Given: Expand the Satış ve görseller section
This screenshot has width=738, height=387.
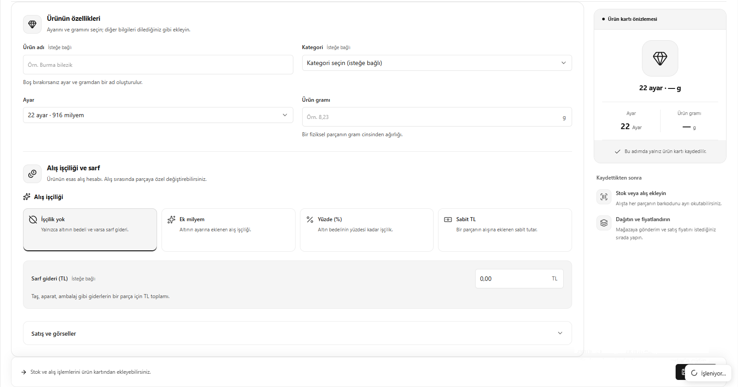Looking at the screenshot, I should pyautogui.click(x=297, y=333).
